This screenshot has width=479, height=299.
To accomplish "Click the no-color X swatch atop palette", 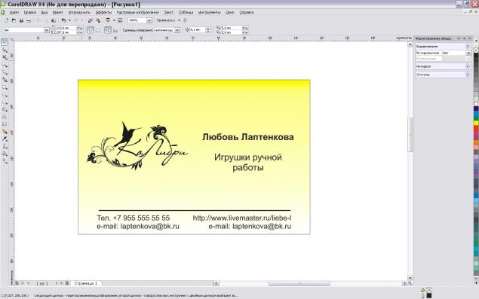I will pos(476,50).
